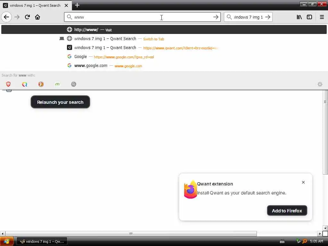Close the Qwant Search tab

click(x=66, y=5)
